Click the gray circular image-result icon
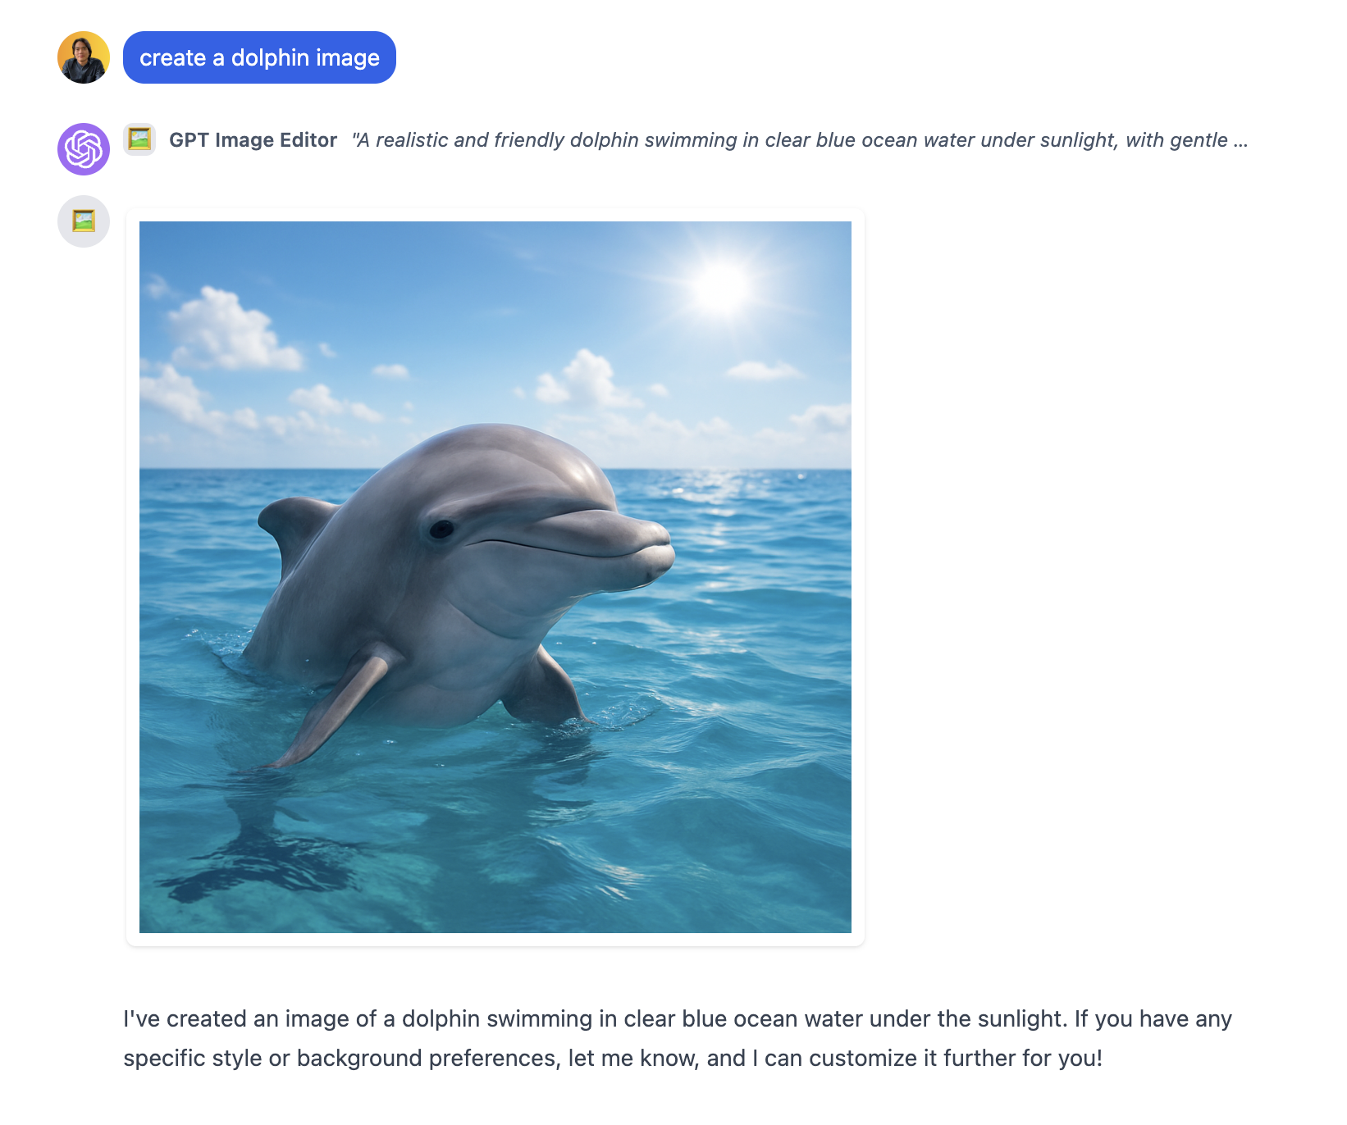 coord(84,221)
